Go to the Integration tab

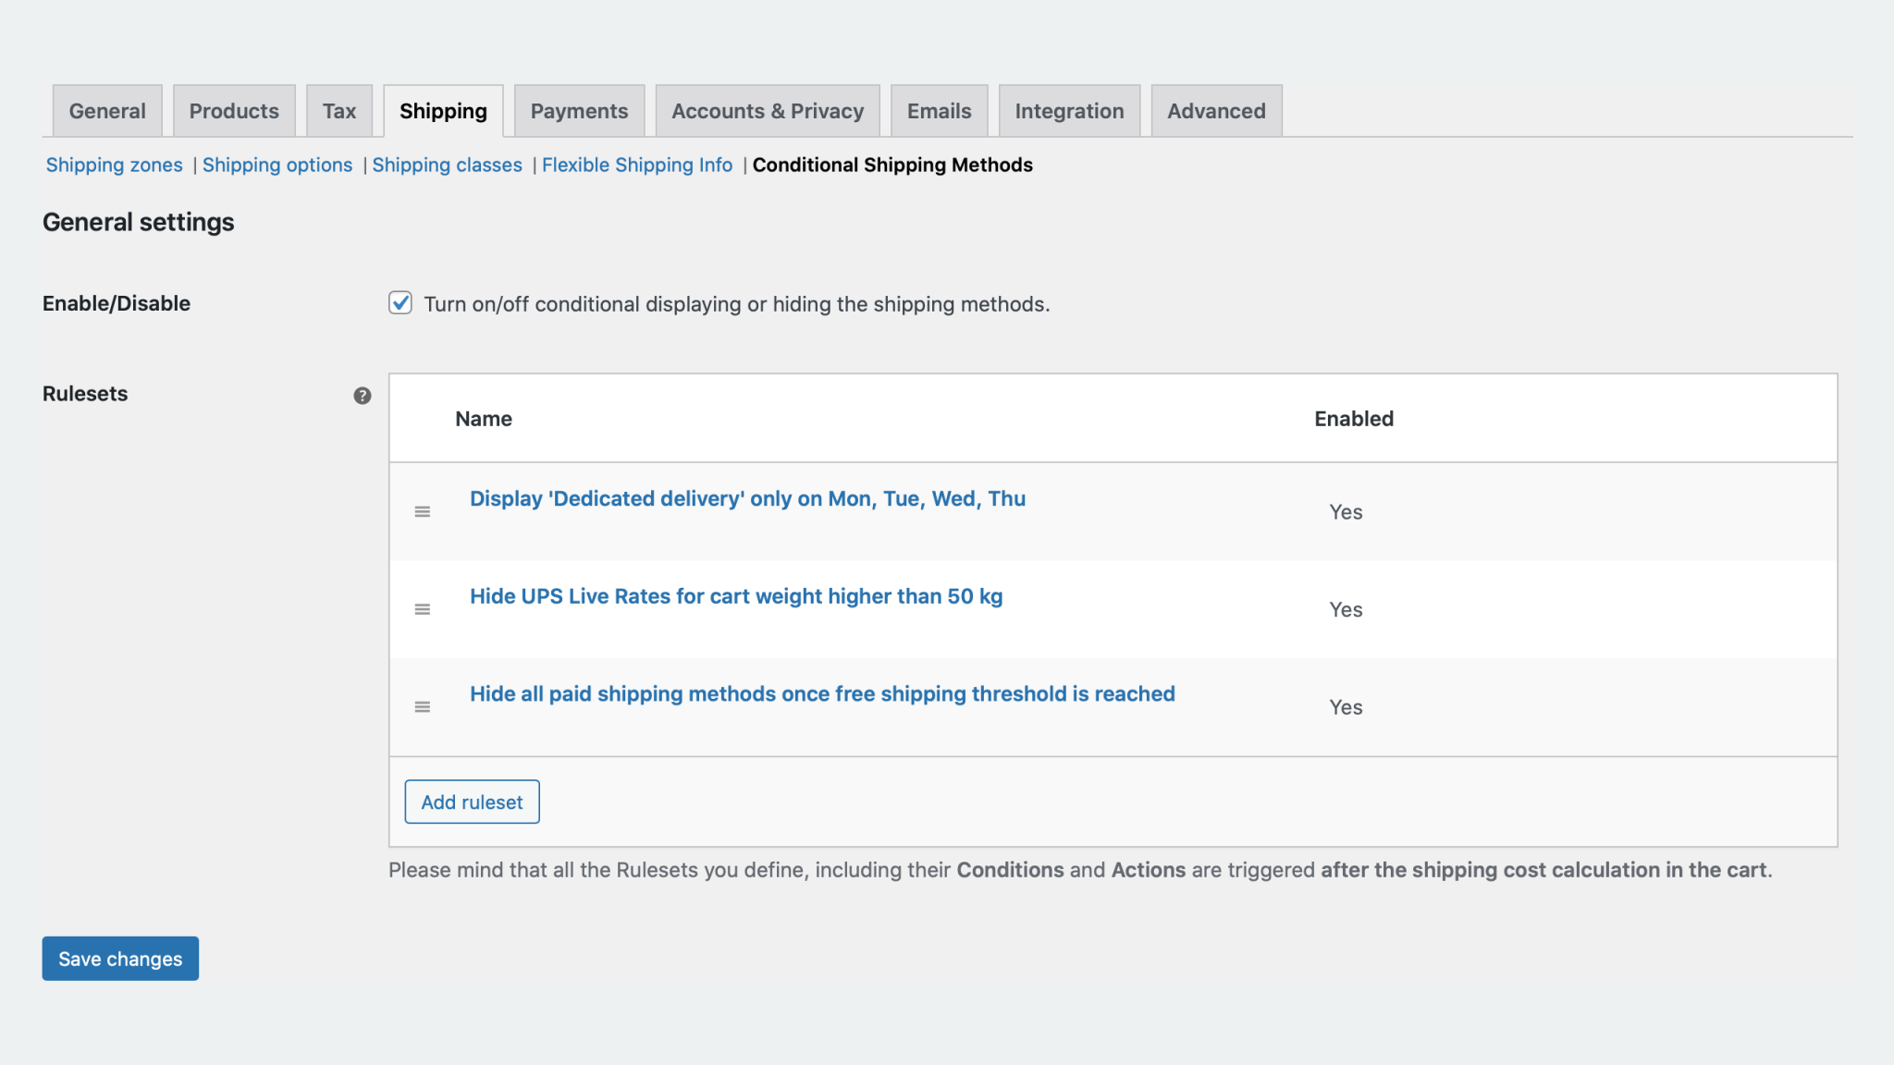pyautogui.click(x=1069, y=110)
